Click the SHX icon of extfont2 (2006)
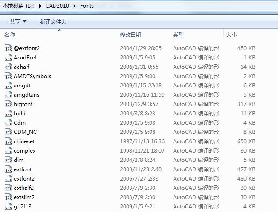 click(8, 179)
